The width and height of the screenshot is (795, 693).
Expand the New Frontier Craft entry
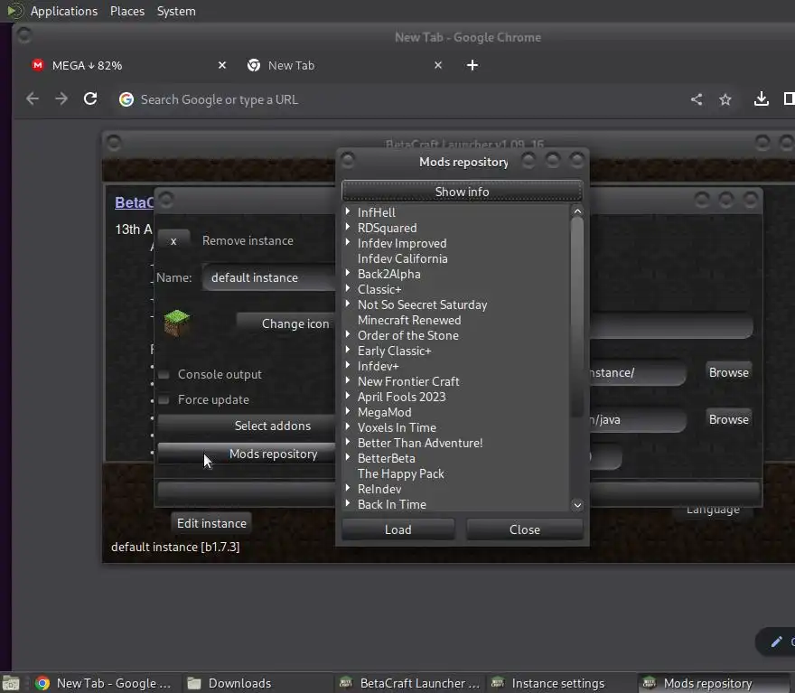coord(348,380)
